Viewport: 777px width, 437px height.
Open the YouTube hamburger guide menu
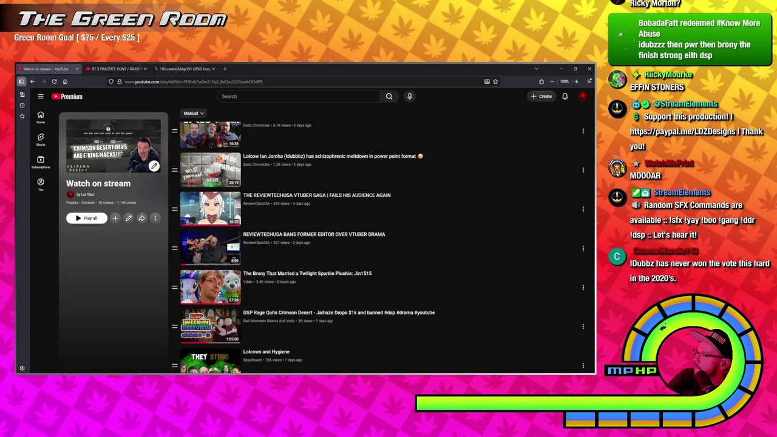point(41,97)
